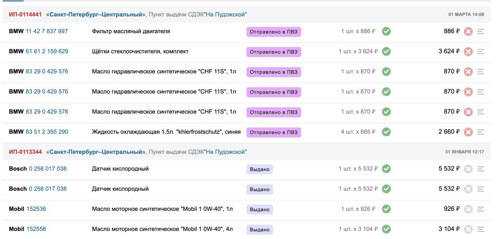Open Mobil part number 152536

36,209
